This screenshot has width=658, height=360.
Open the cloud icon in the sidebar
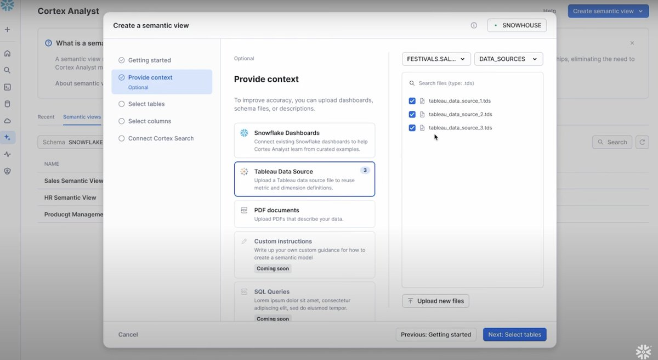point(7,121)
